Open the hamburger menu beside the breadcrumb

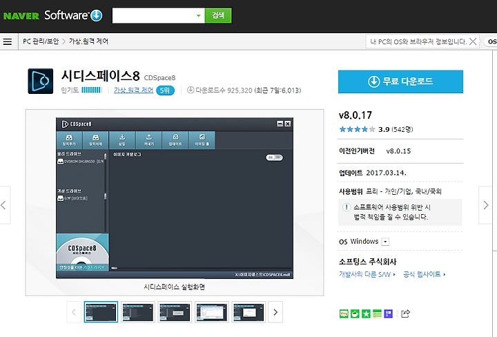8,41
